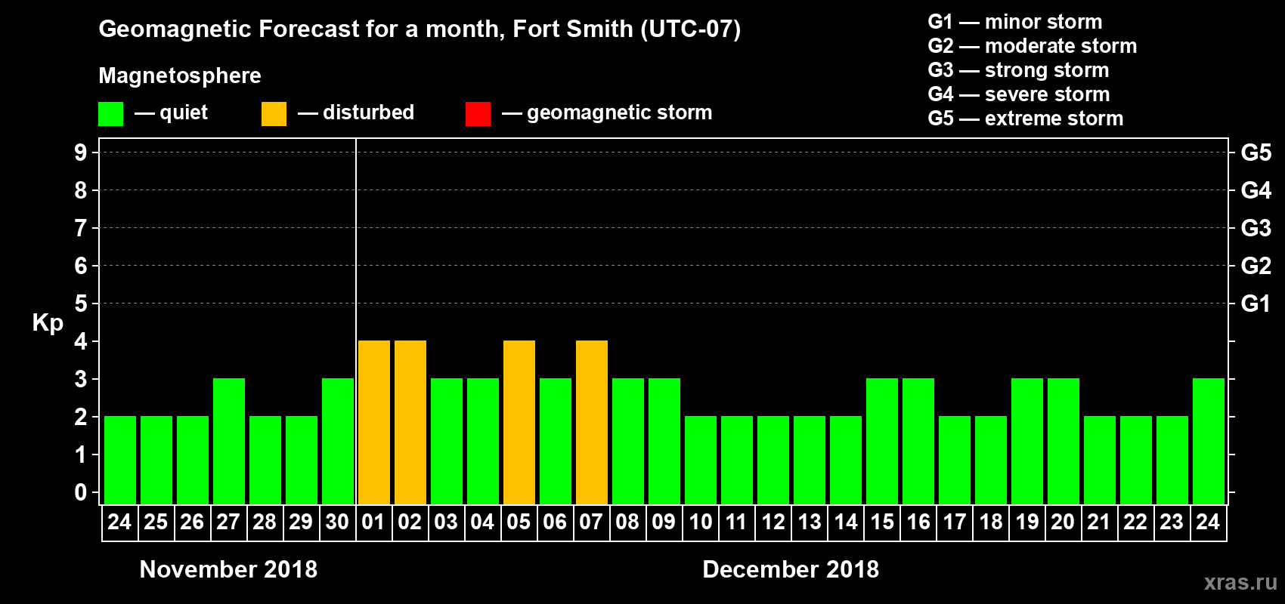Click the G3 label on right axis
This screenshot has height=604, width=1285.
(x=1256, y=228)
